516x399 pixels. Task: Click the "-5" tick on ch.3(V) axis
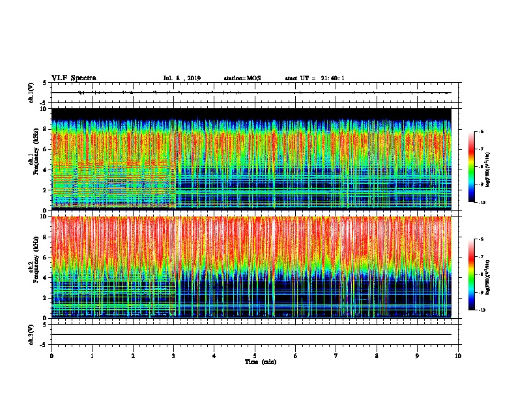[44, 344]
